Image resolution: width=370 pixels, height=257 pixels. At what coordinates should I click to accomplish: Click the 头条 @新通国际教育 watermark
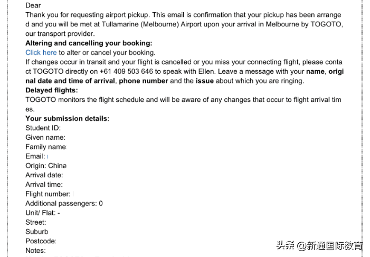pyautogui.click(x=319, y=245)
